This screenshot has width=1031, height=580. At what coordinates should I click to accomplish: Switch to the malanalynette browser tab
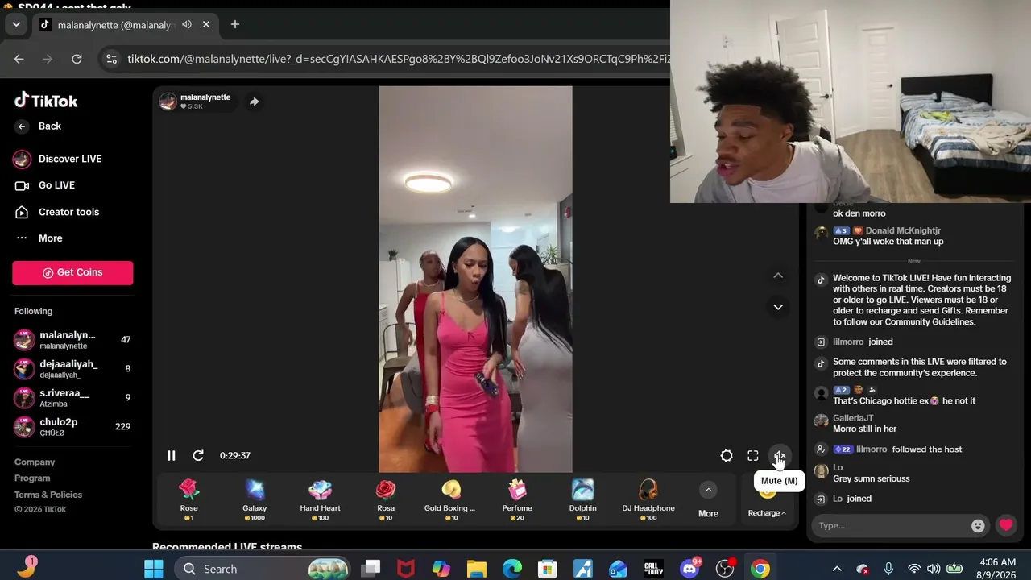pos(125,25)
